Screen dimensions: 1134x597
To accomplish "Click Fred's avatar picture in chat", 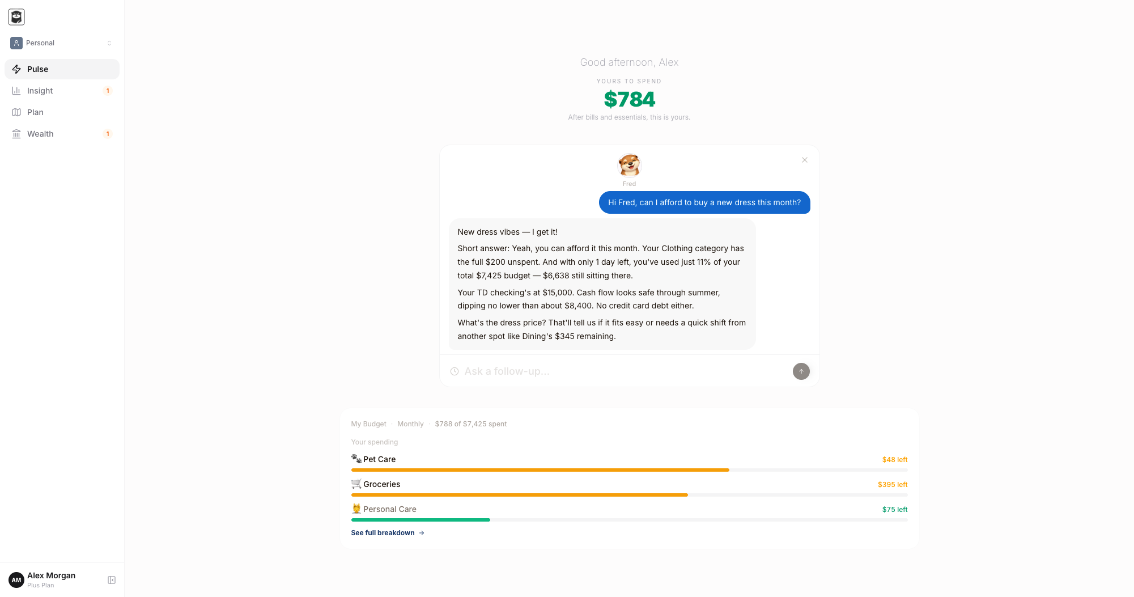I will pyautogui.click(x=629, y=166).
